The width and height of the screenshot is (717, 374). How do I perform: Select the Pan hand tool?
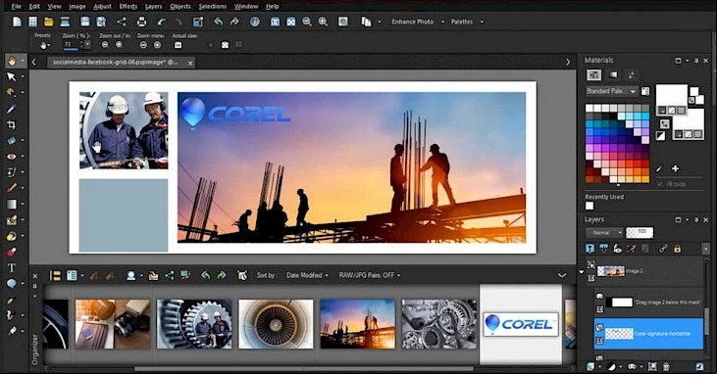(x=12, y=61)
